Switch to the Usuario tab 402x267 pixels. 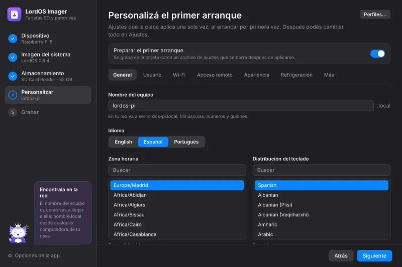click(152, 75)
